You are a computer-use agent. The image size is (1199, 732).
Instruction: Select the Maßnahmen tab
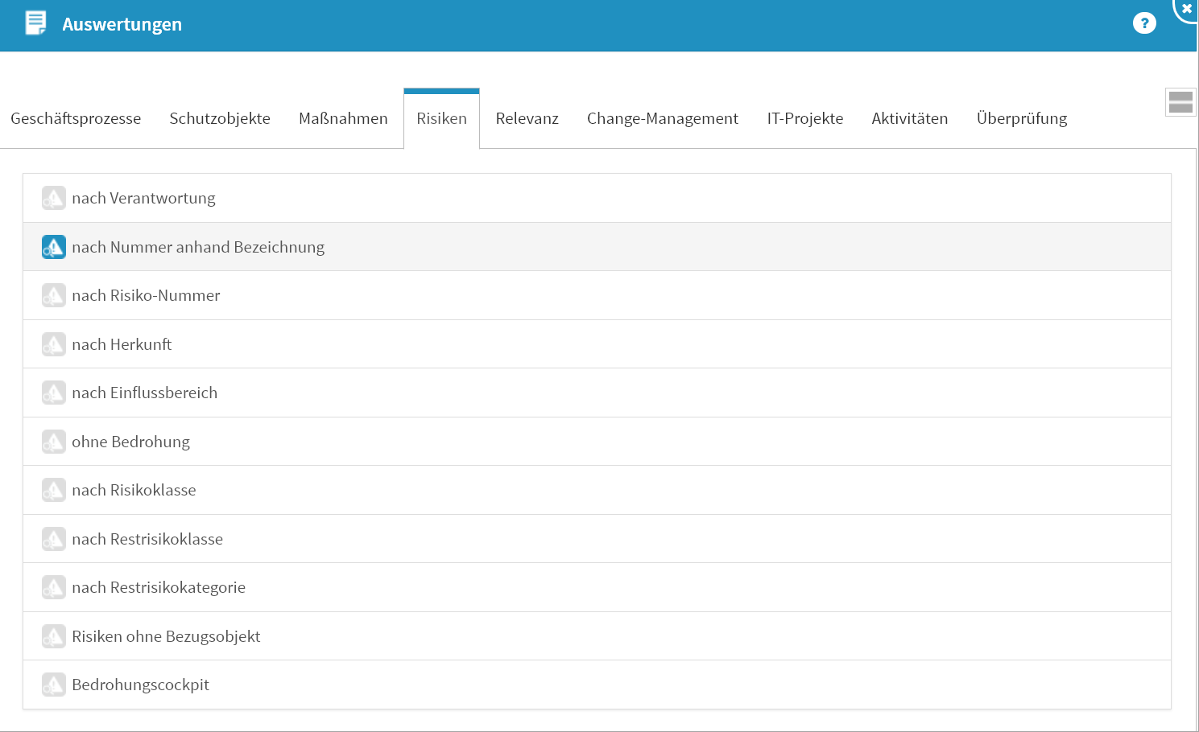click(x=343, y=118)
